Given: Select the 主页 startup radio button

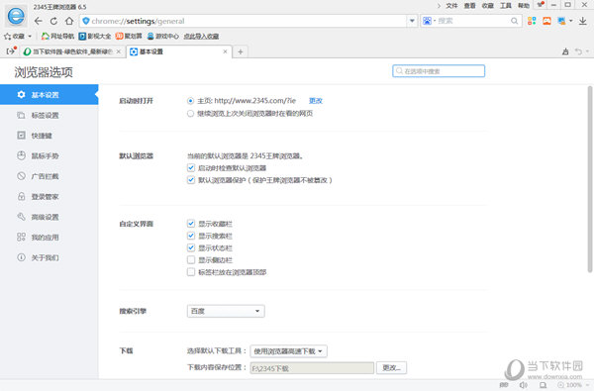Looking at the screenshot, I should 190,101.
